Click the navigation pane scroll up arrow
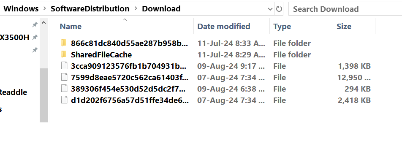The height and width of the screenshot is (157, 402). [44, 23]
